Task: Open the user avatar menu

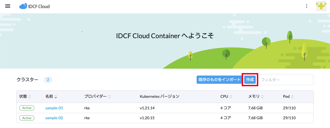Action: 321,6
